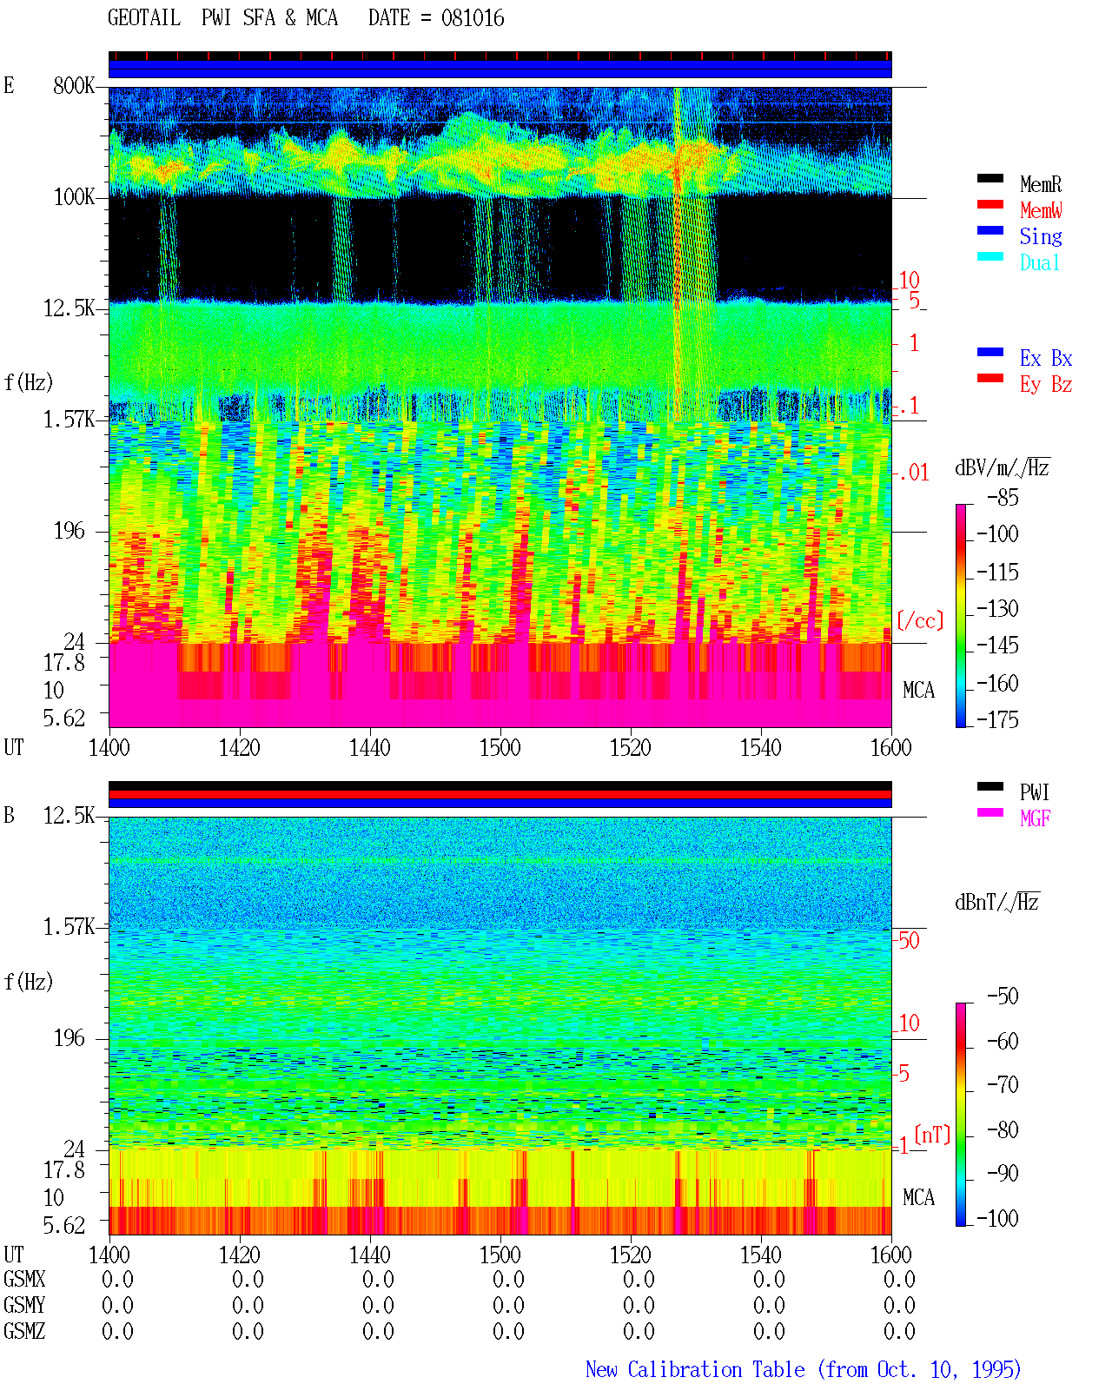
Task: Click the red status stripe above B panel
Action: (x=500, y=794)
